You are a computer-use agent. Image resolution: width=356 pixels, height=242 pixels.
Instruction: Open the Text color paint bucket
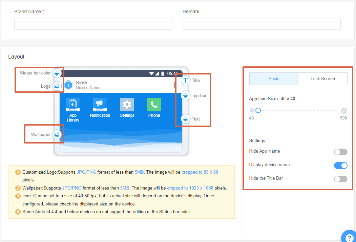pyautogui.click(x=186, y=119)
